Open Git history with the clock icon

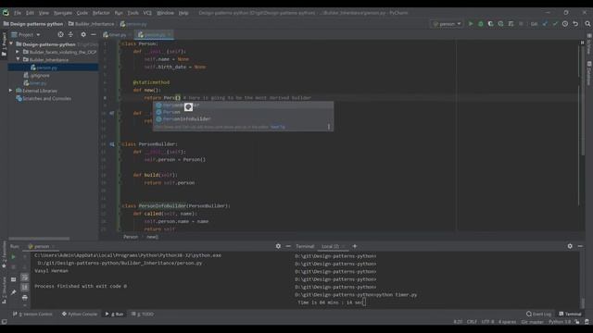coord(565,24)
